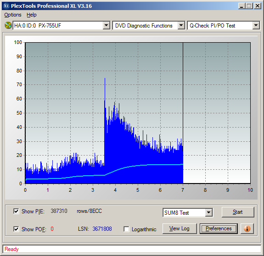Enable the Logarithmic scale checkbox
This screenshot has height=256, width=264.
[x=126, y=229]
